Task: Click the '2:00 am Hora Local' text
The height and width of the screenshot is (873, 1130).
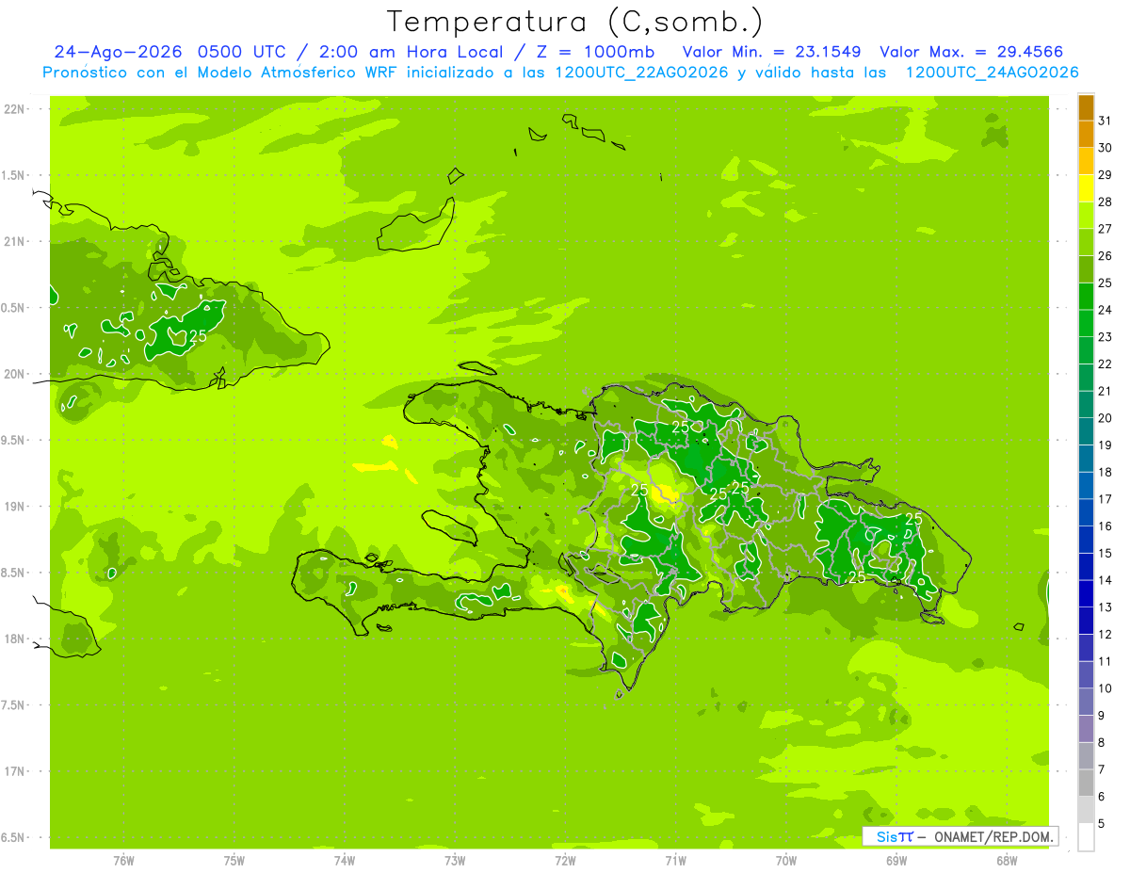Action: [x=411, y=52]
